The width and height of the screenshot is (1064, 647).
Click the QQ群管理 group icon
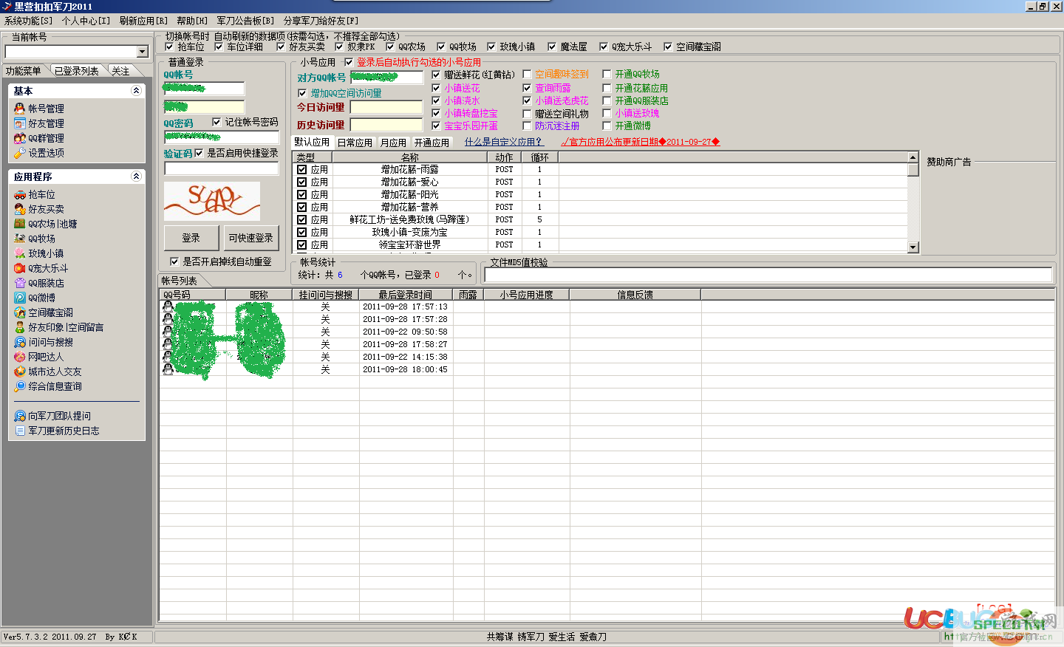pos(20,138)
